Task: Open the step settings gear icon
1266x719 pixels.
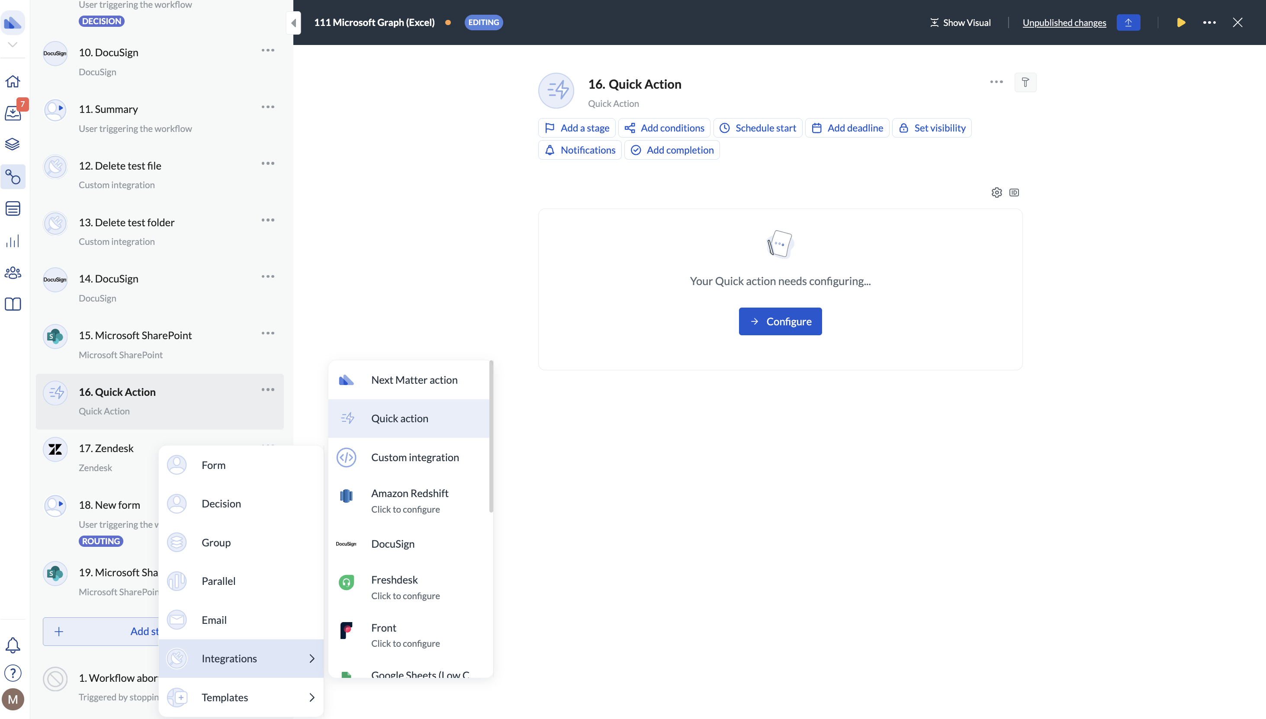Action: pyautogui.click(x=996, y=193)
